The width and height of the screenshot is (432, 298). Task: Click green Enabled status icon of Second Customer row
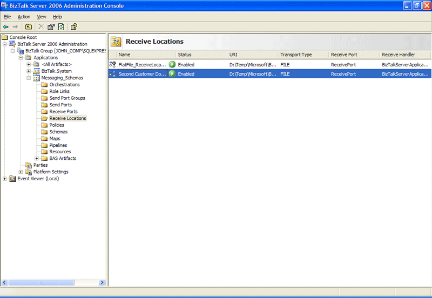click(x=172, y=74)
